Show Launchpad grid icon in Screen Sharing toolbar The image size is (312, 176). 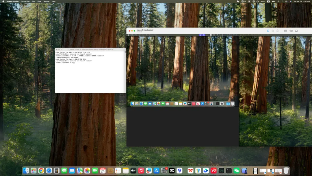(x=285, y=31)
